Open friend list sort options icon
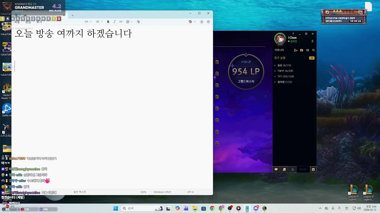The height and width of the screenshot is (213, 380). [x=308, y=50]
